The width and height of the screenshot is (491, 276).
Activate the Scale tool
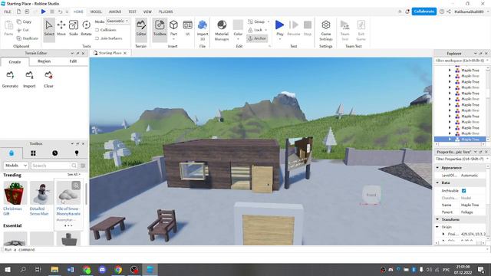coord(74,28)
